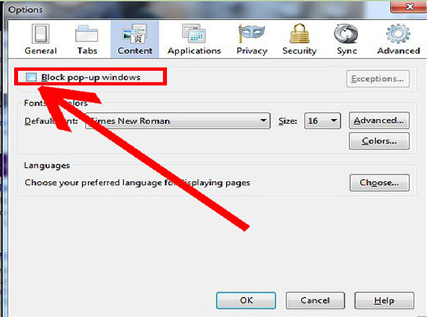Select the Times New Roman font combo box
The image size is (427, 317).
pos(178,120)
